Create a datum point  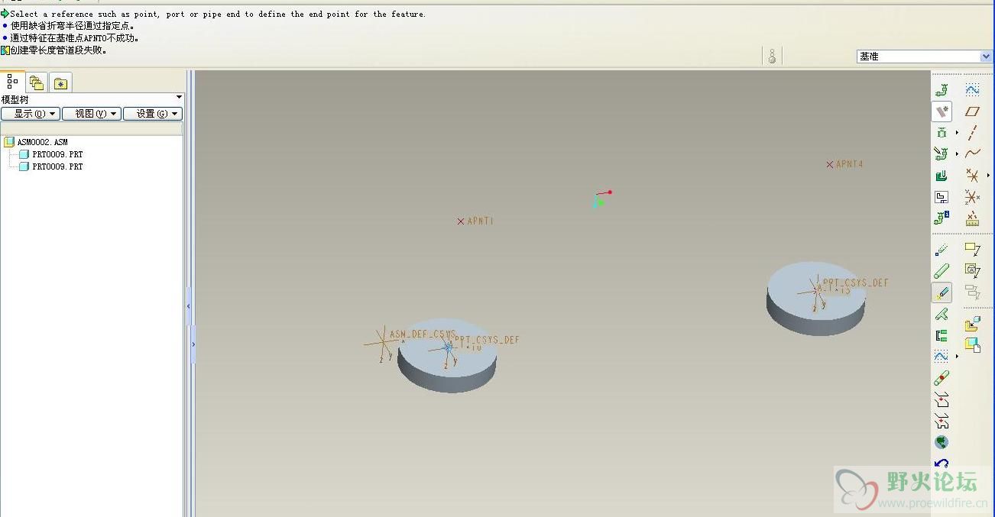(972, 176)
